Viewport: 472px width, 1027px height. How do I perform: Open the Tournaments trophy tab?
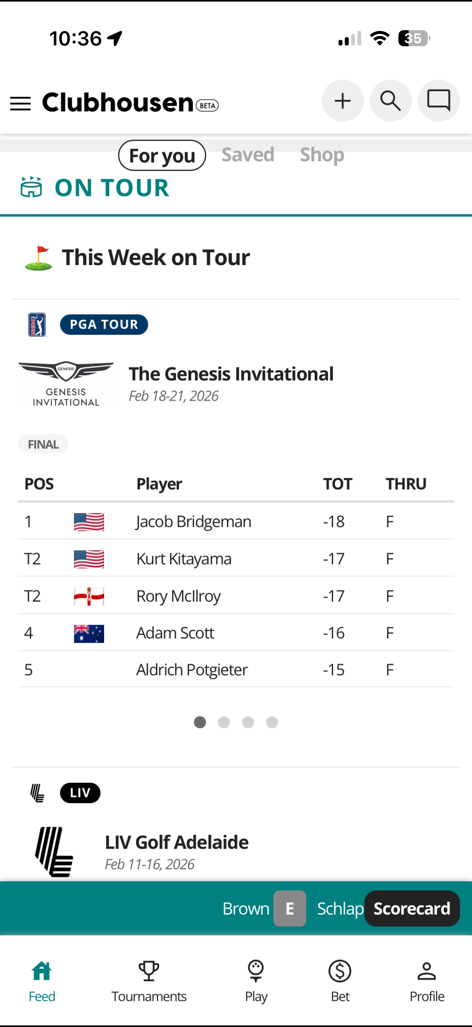point(149,980)
